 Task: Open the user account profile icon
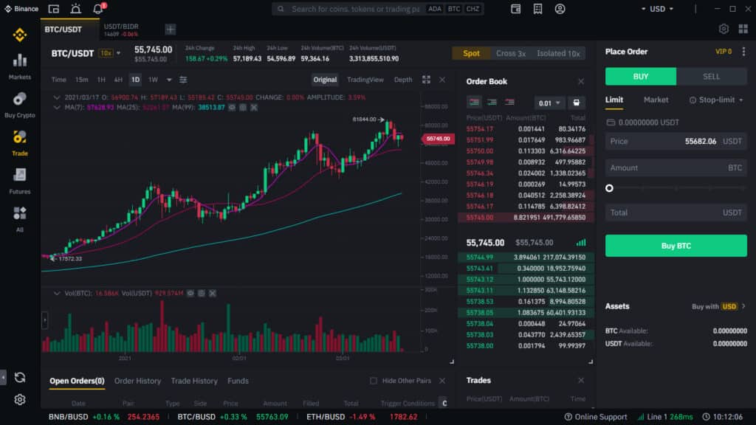pos(560,9)
